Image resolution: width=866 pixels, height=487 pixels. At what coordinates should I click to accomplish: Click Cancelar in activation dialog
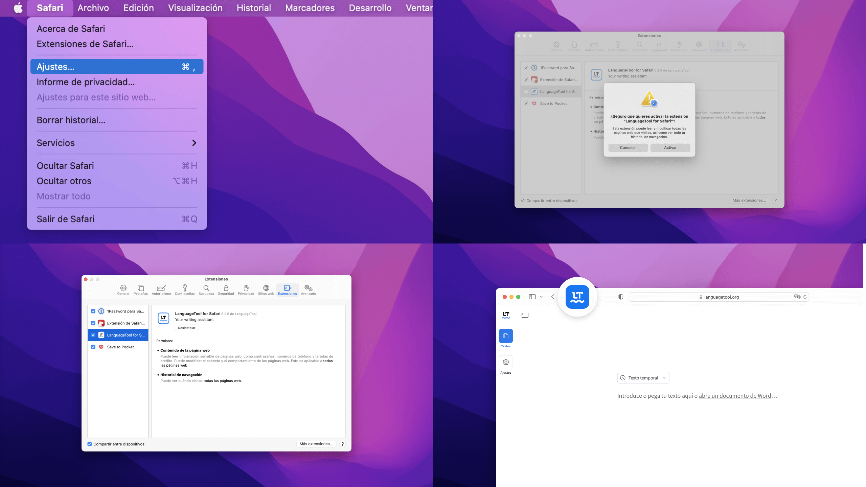628,147
